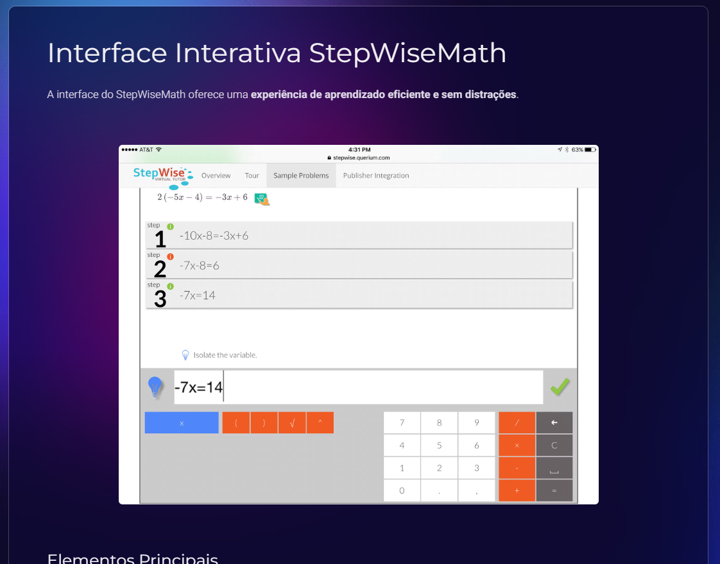
Task: Click the backspace arrow key
Action: (x=554, y=423)
